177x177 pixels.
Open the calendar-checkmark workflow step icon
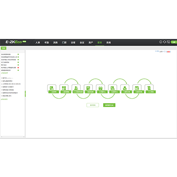[100, 88]
